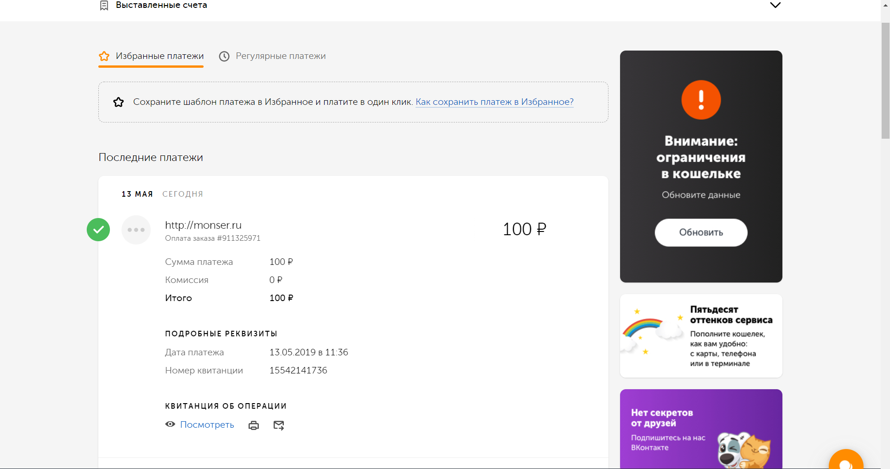The image size is (890, 469).
Task: Open the Пятьдесят оттенков сервиса rainbow banner
Action: click(x=701, y=336)
